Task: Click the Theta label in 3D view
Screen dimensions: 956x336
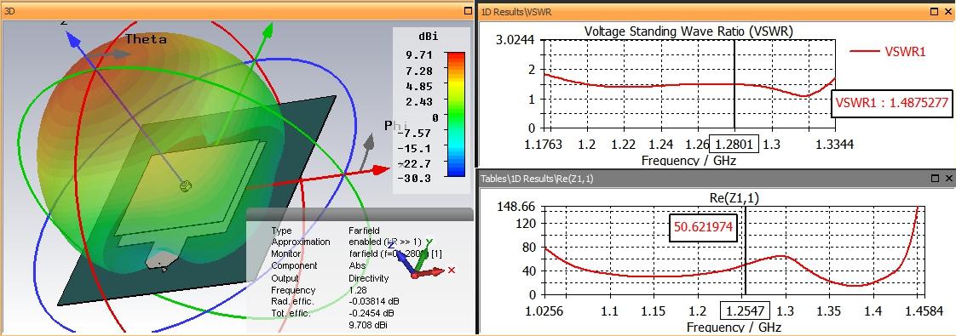Action: click(146, 39)
